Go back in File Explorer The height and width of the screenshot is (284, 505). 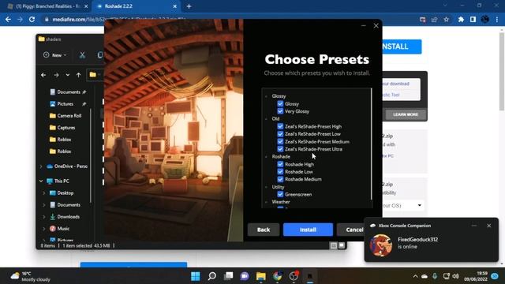[43, 75]
